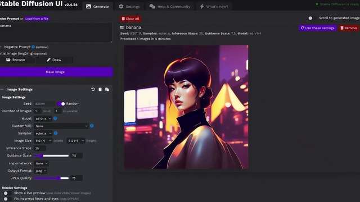Viewport: 360px width, 202px height.
Task: Click the JPEG Quality value field 75
Action: point(76,178)
